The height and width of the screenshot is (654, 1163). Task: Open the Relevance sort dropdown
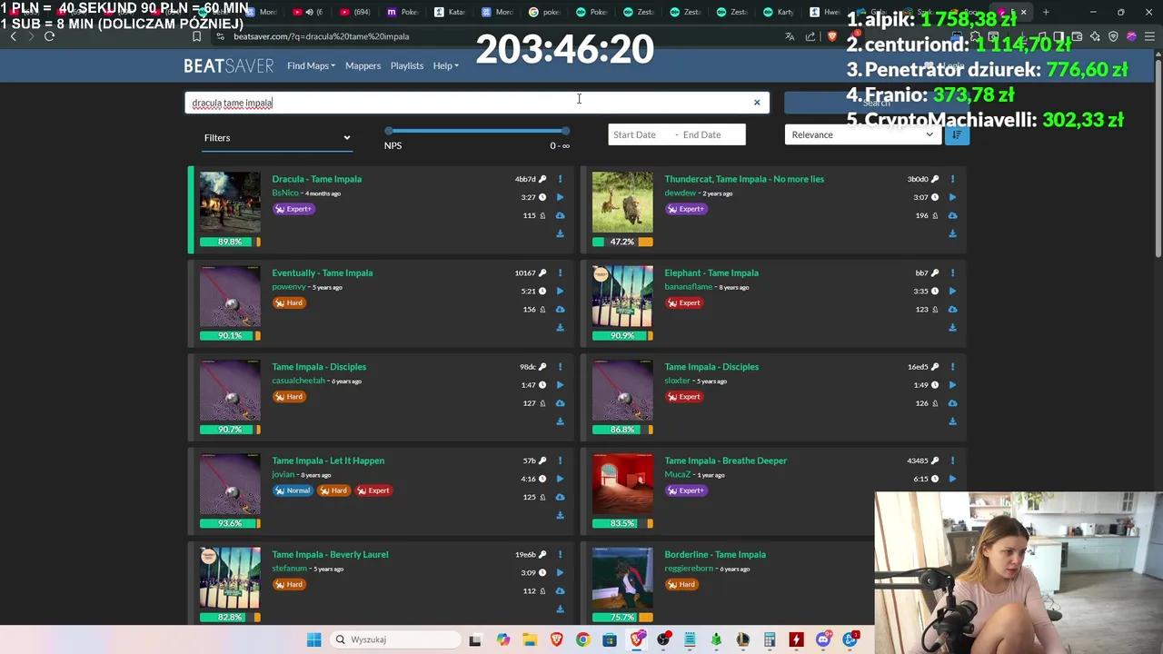tap(862, 134)
